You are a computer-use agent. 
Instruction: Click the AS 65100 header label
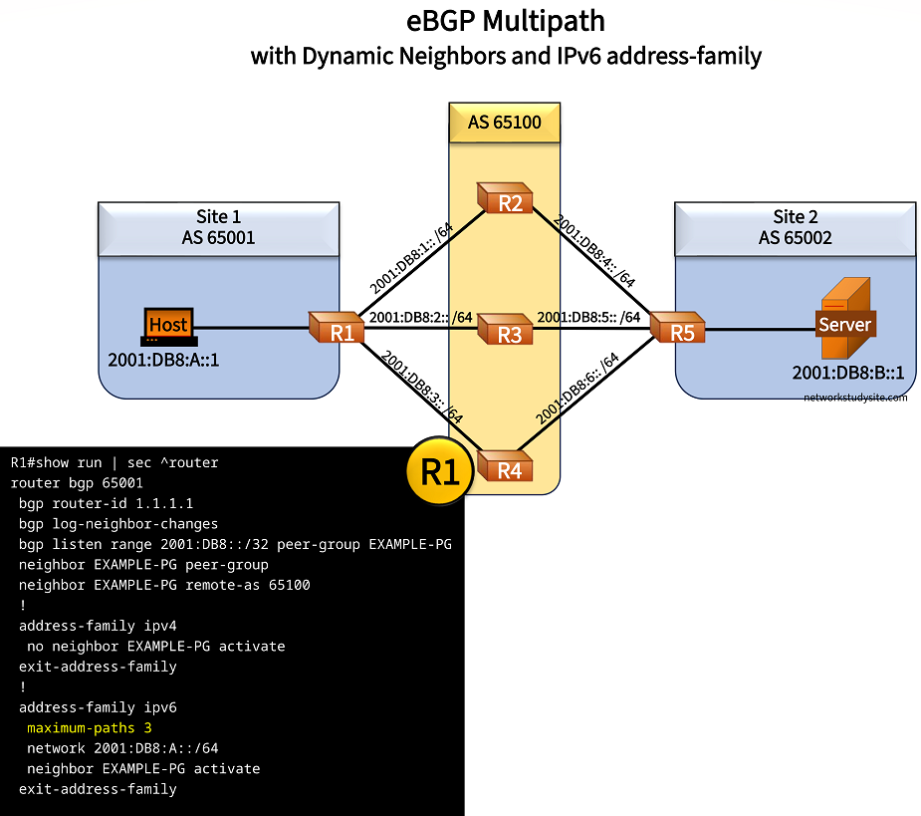tap(506, 123)
